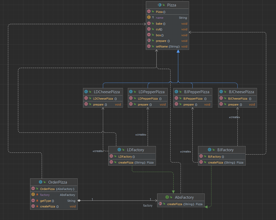Select LDPepperPizza() constructor row
This screenshot has height=220, width=276.
(148, 99)
